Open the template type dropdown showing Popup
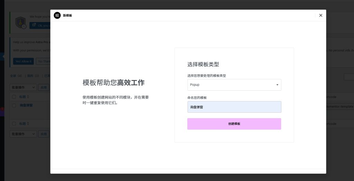 (234, 85)
